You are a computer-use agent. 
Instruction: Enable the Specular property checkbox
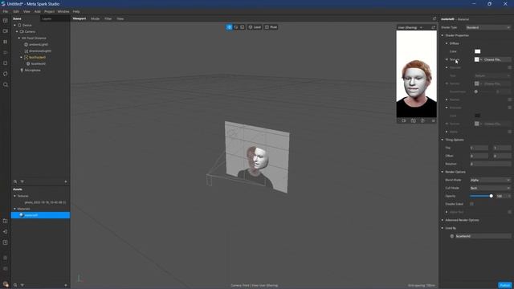click(x=509, y=67)
